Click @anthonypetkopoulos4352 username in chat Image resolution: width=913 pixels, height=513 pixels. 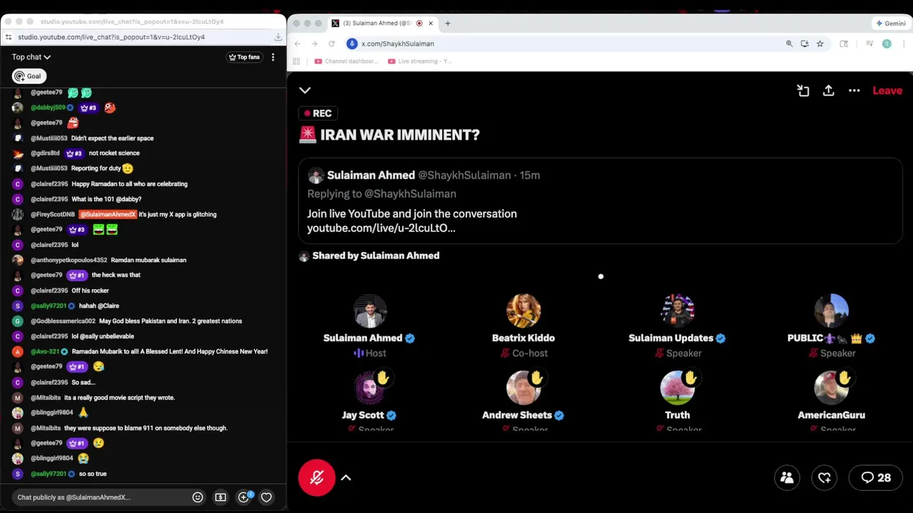(68, 260)
